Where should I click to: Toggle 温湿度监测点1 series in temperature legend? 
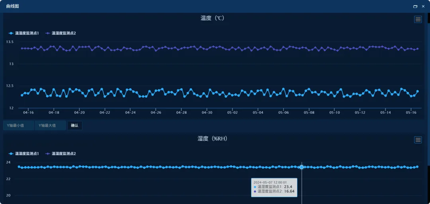point(24,33)
